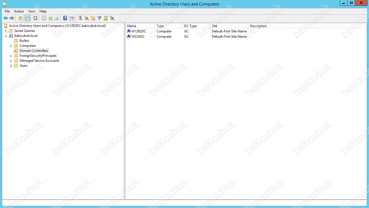Expand the Computers container arrow
Image resolution: width=369 pixels, height=208 pixels.
point(11,46)
